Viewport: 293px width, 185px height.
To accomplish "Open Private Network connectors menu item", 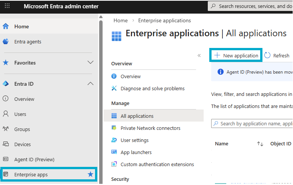I will (153, 128).
